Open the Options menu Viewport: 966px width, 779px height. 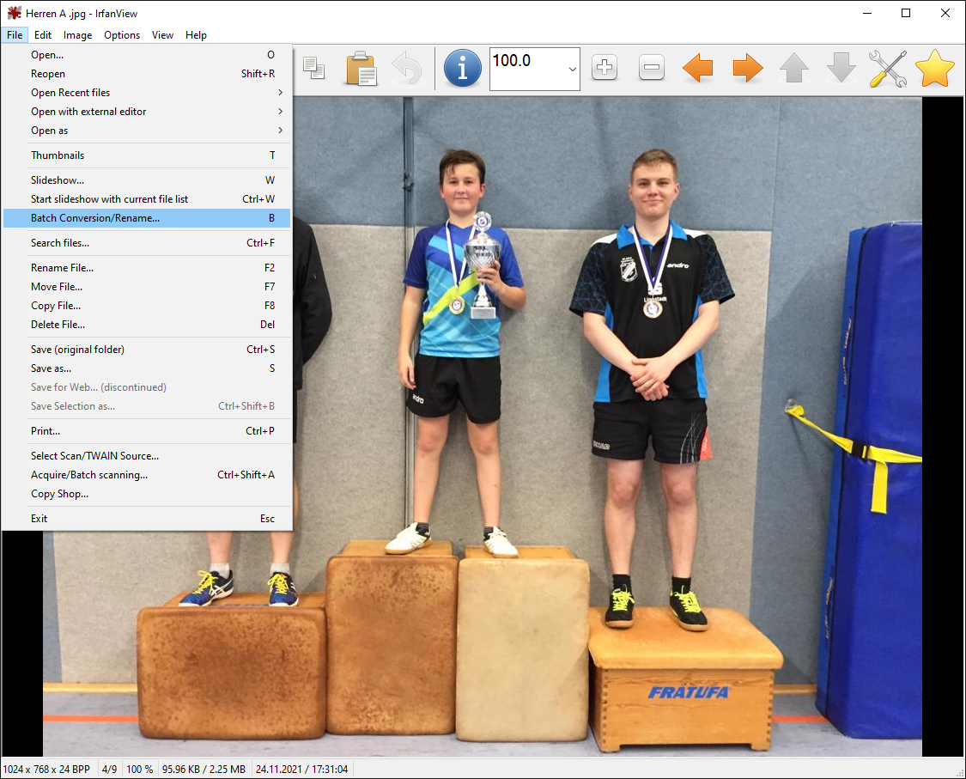[x=122, y=35]
